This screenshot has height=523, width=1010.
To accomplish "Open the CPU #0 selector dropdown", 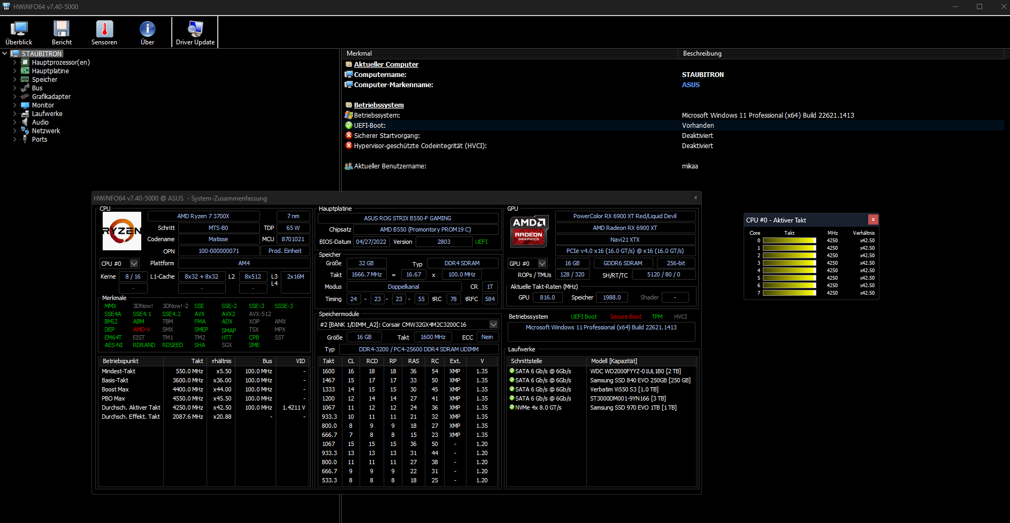I will 134,264.
